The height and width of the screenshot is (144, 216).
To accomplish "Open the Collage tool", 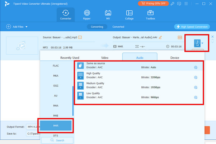I will (x=129, y=15).
